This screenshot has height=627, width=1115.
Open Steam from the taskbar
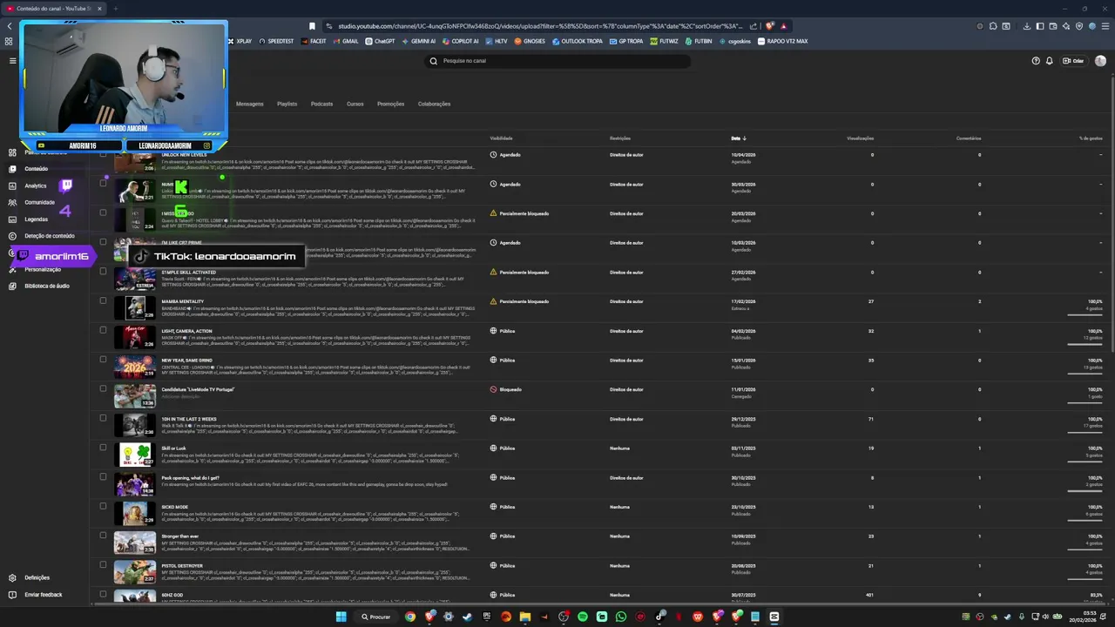(x=468, y=617)
